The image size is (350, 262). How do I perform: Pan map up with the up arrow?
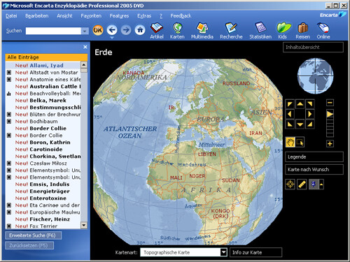click(300, 104)
